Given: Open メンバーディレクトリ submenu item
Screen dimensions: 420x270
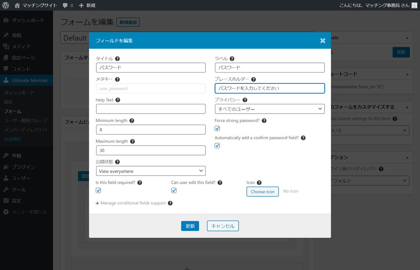Looking at the screenshot, I should click(26, 130).
